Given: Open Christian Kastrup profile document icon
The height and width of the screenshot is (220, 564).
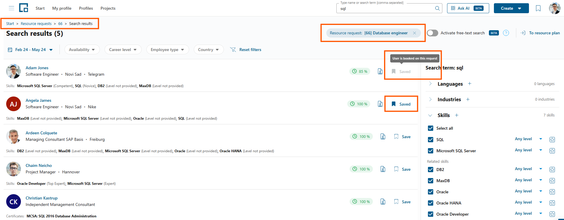Looking at the screenshot, I should click(383, 202).
